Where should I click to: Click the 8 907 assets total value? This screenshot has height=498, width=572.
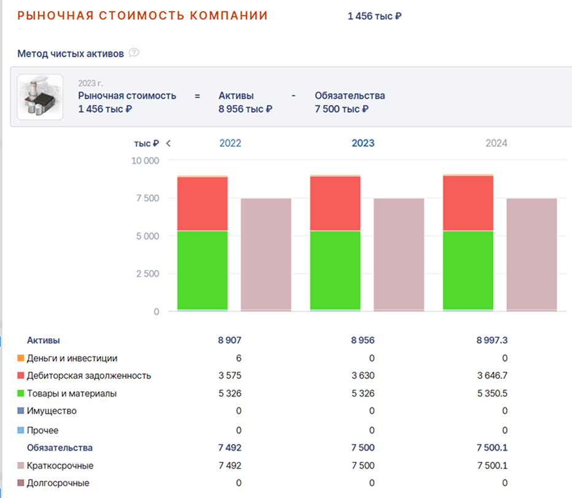click(x=230, y=341)
